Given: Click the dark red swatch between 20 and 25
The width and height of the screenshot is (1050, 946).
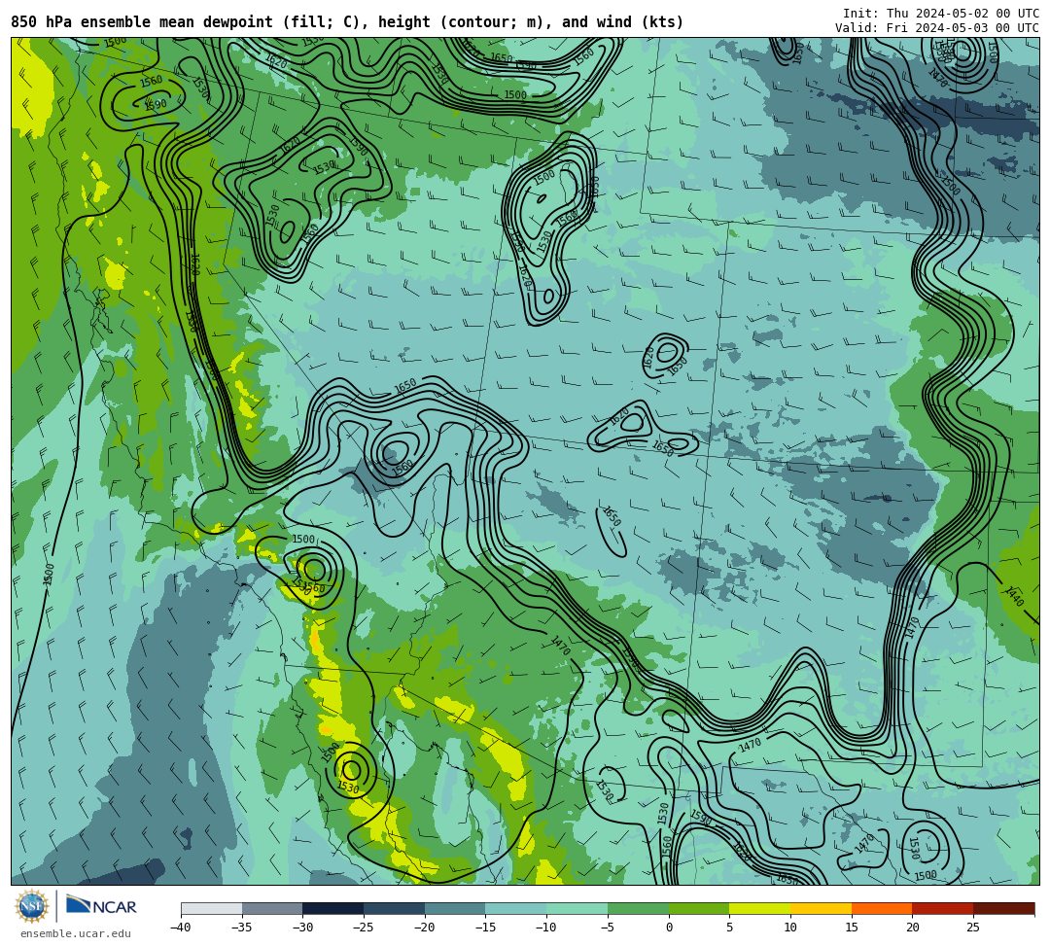Looking at the screenshot, I should pyautogui.click(x=942, y=908).
